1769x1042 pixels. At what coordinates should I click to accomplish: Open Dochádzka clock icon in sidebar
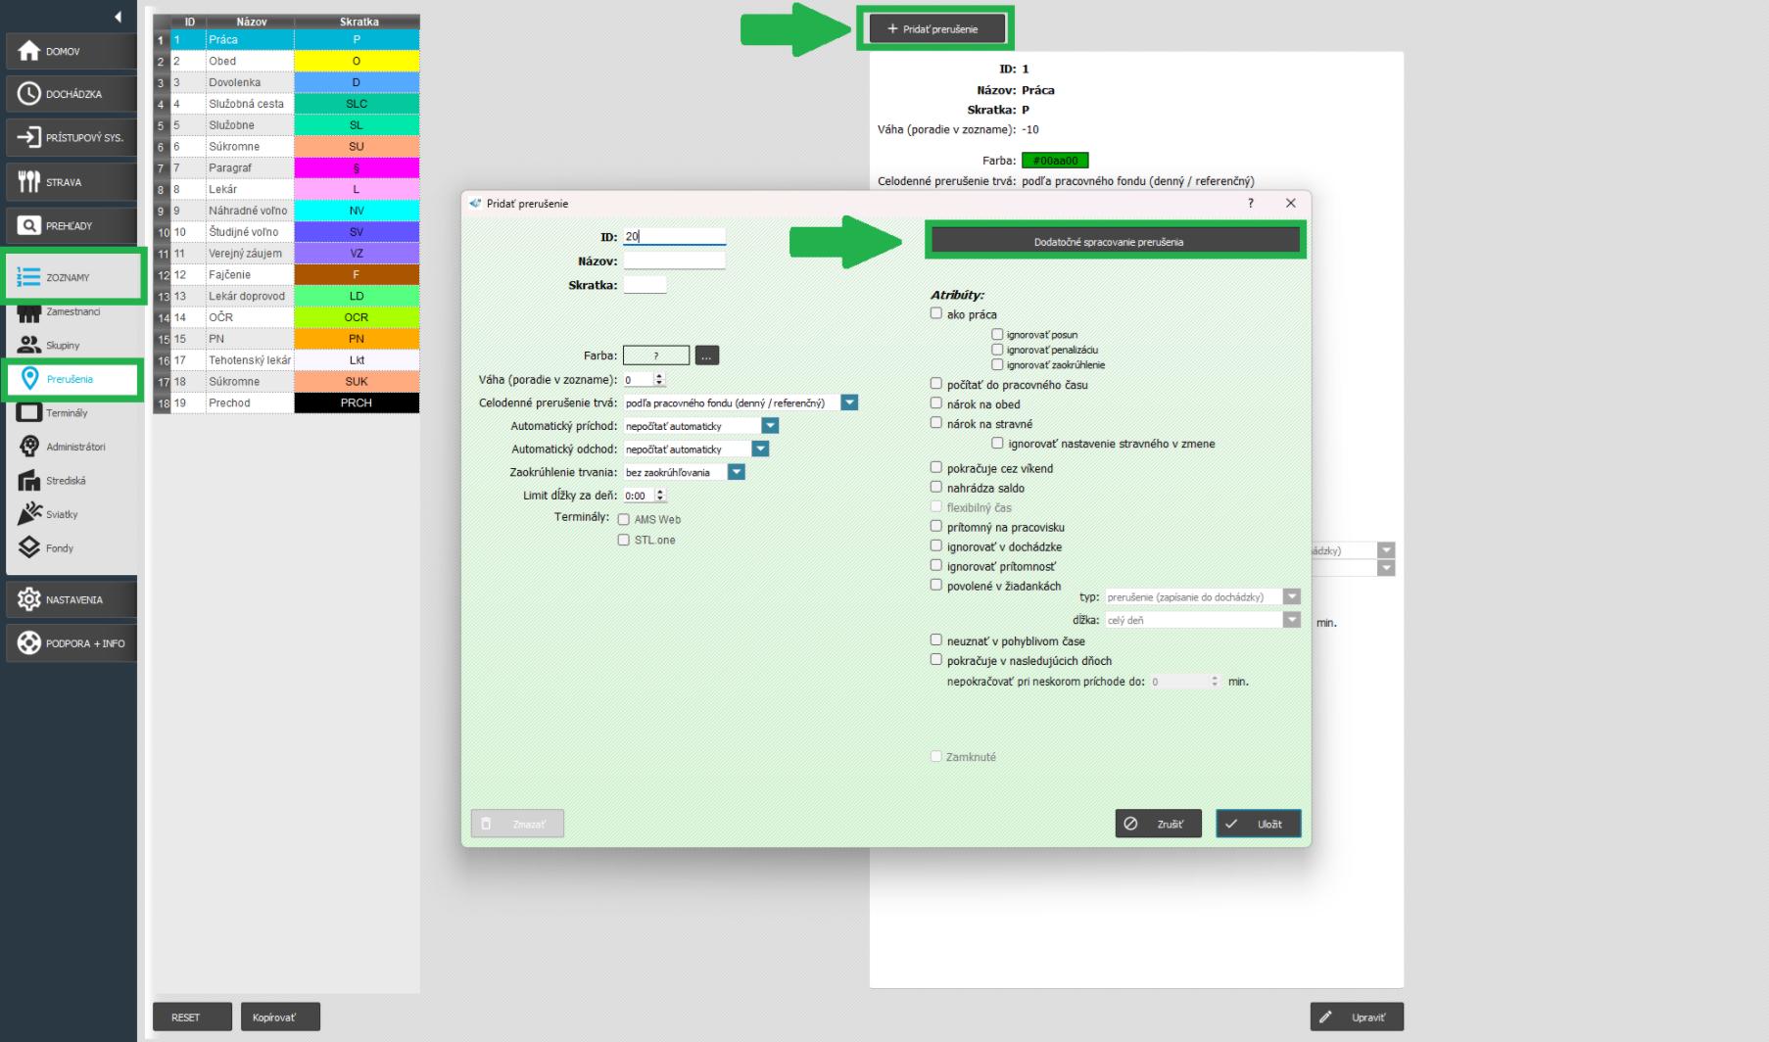(29, 94)
